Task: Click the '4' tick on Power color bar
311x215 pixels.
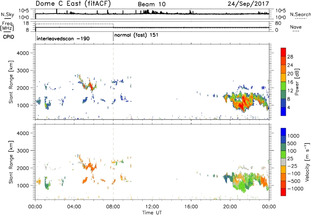Action: tap(288, 107)
